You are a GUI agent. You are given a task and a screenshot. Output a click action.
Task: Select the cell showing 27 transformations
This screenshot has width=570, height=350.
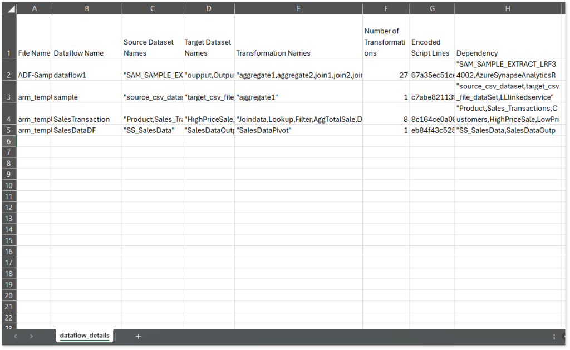tap(386, 75)
